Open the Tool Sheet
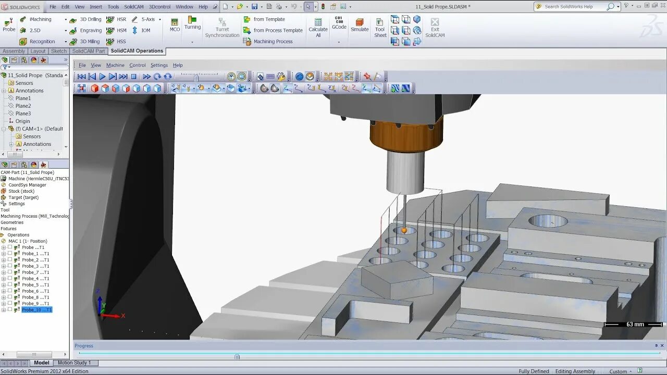Viewport: 667px width, 375px height. [380, 28]
